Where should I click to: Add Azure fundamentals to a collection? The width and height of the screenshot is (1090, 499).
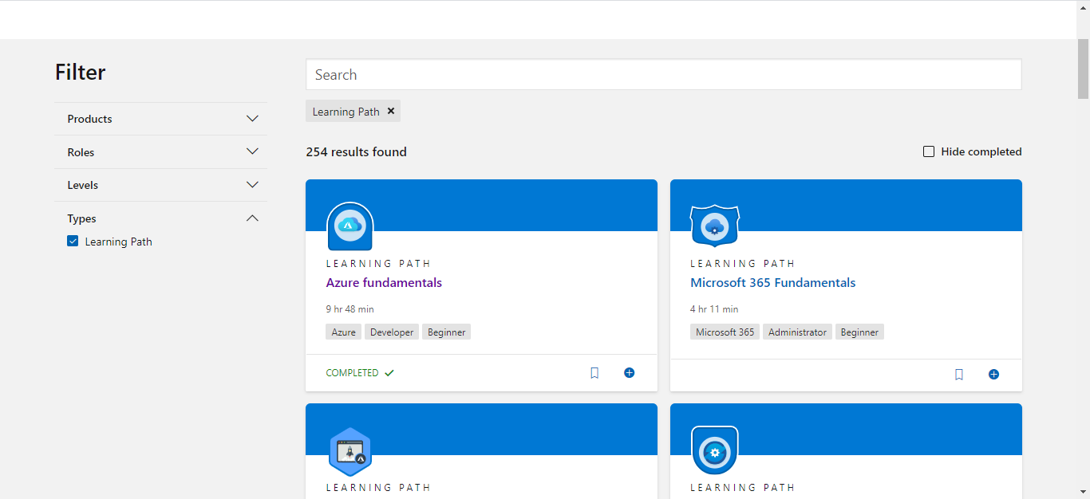629,372
